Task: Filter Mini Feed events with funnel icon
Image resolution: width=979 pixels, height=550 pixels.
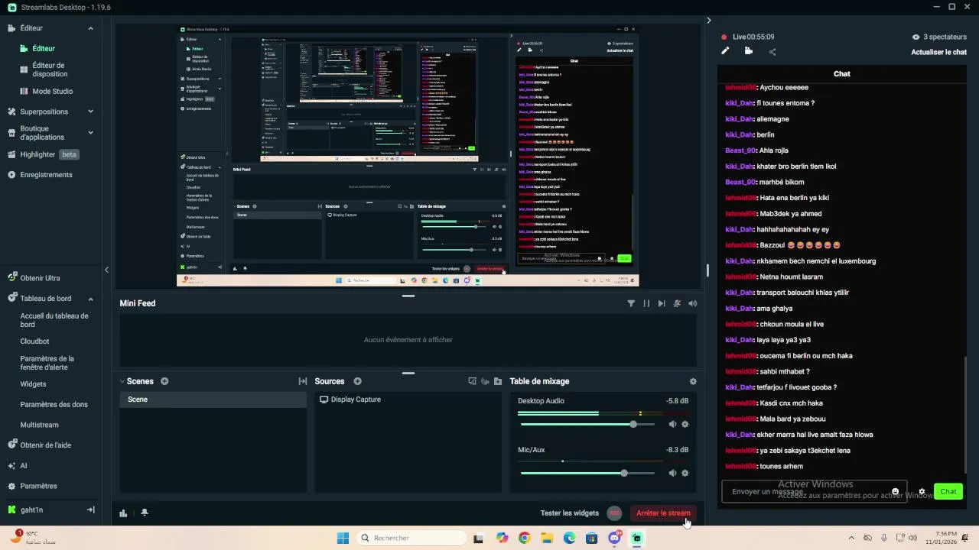Action: (x=631, y=303)
